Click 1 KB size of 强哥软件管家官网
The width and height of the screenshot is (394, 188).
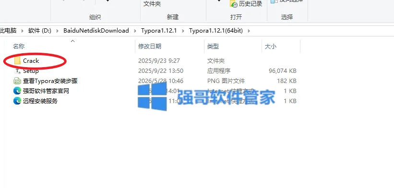click(290, 91)
